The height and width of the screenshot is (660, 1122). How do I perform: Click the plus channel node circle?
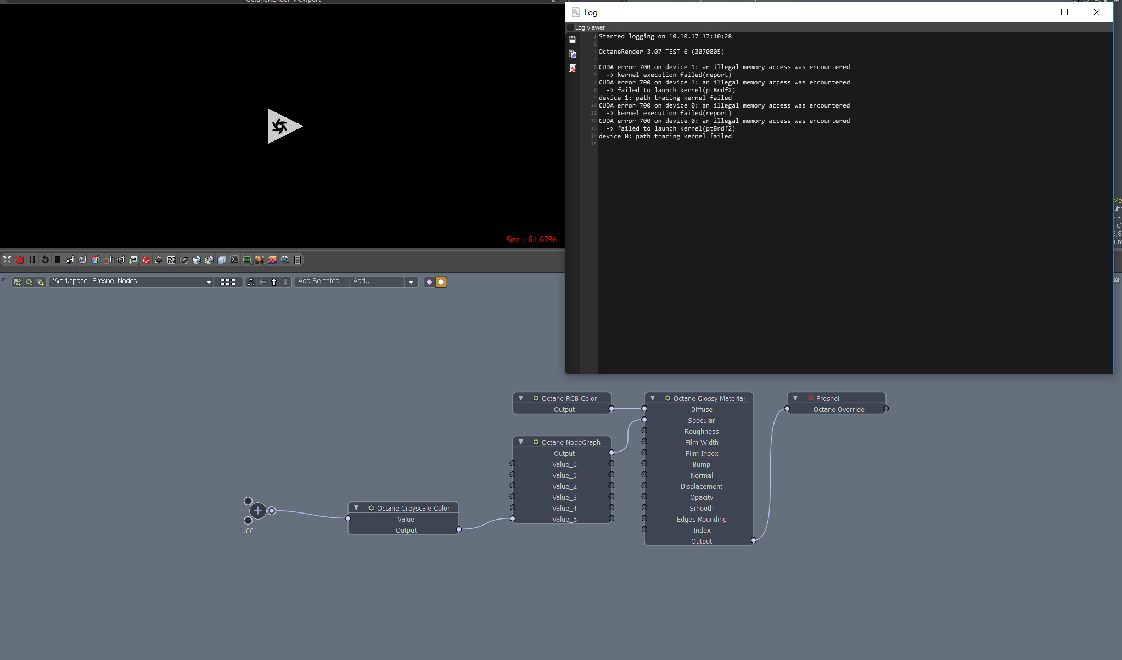pos(257,511)
